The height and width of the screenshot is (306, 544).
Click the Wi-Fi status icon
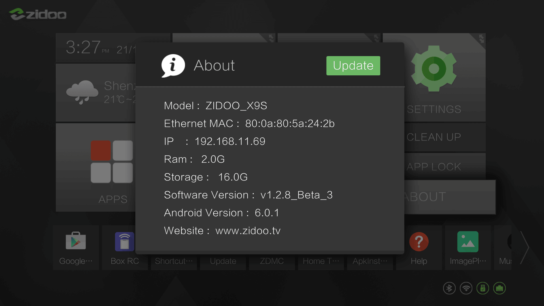pyautogui.click(x=466, y=288)
